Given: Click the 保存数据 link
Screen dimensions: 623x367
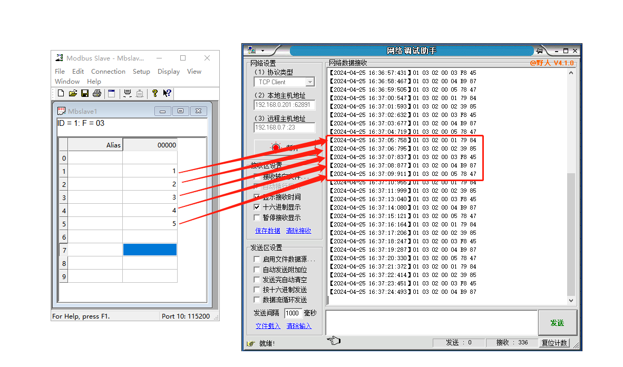Looking at the screenshot, I should click(267, 231).
